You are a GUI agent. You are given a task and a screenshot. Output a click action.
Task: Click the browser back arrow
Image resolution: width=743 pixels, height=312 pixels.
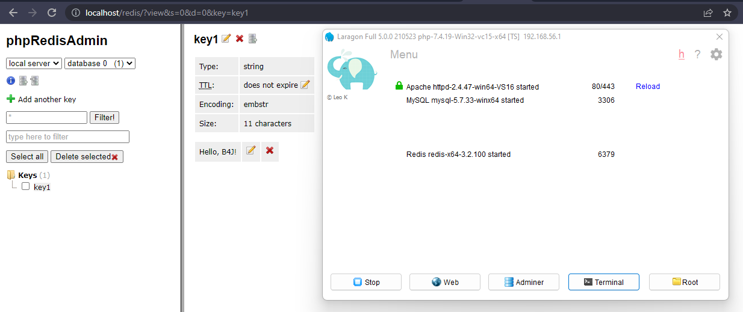coord(13,12)
